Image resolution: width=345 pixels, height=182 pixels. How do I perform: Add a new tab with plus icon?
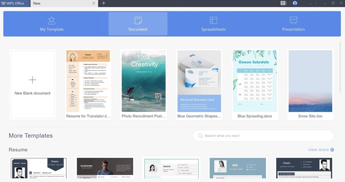point(103,3)
